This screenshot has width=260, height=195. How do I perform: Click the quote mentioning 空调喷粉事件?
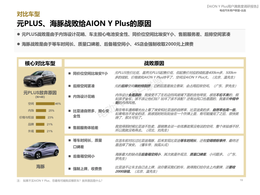click(177, 143)
